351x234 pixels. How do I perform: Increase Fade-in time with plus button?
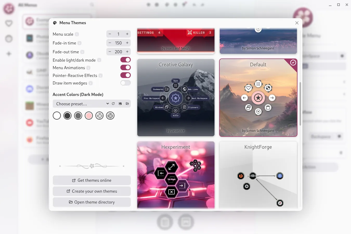point(127,43)
